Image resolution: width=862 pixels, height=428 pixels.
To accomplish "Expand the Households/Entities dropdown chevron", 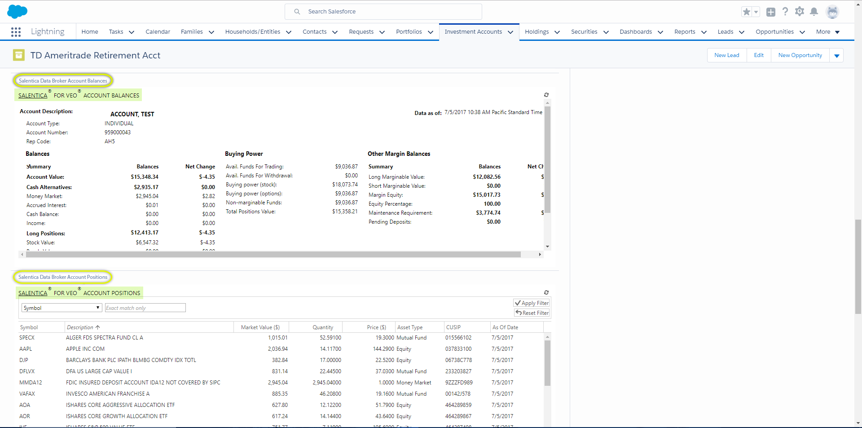I will point(289,32).
